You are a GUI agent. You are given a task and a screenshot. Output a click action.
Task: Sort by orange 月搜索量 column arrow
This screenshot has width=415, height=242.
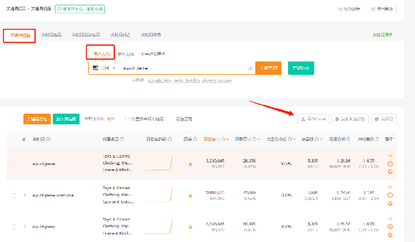227,139
